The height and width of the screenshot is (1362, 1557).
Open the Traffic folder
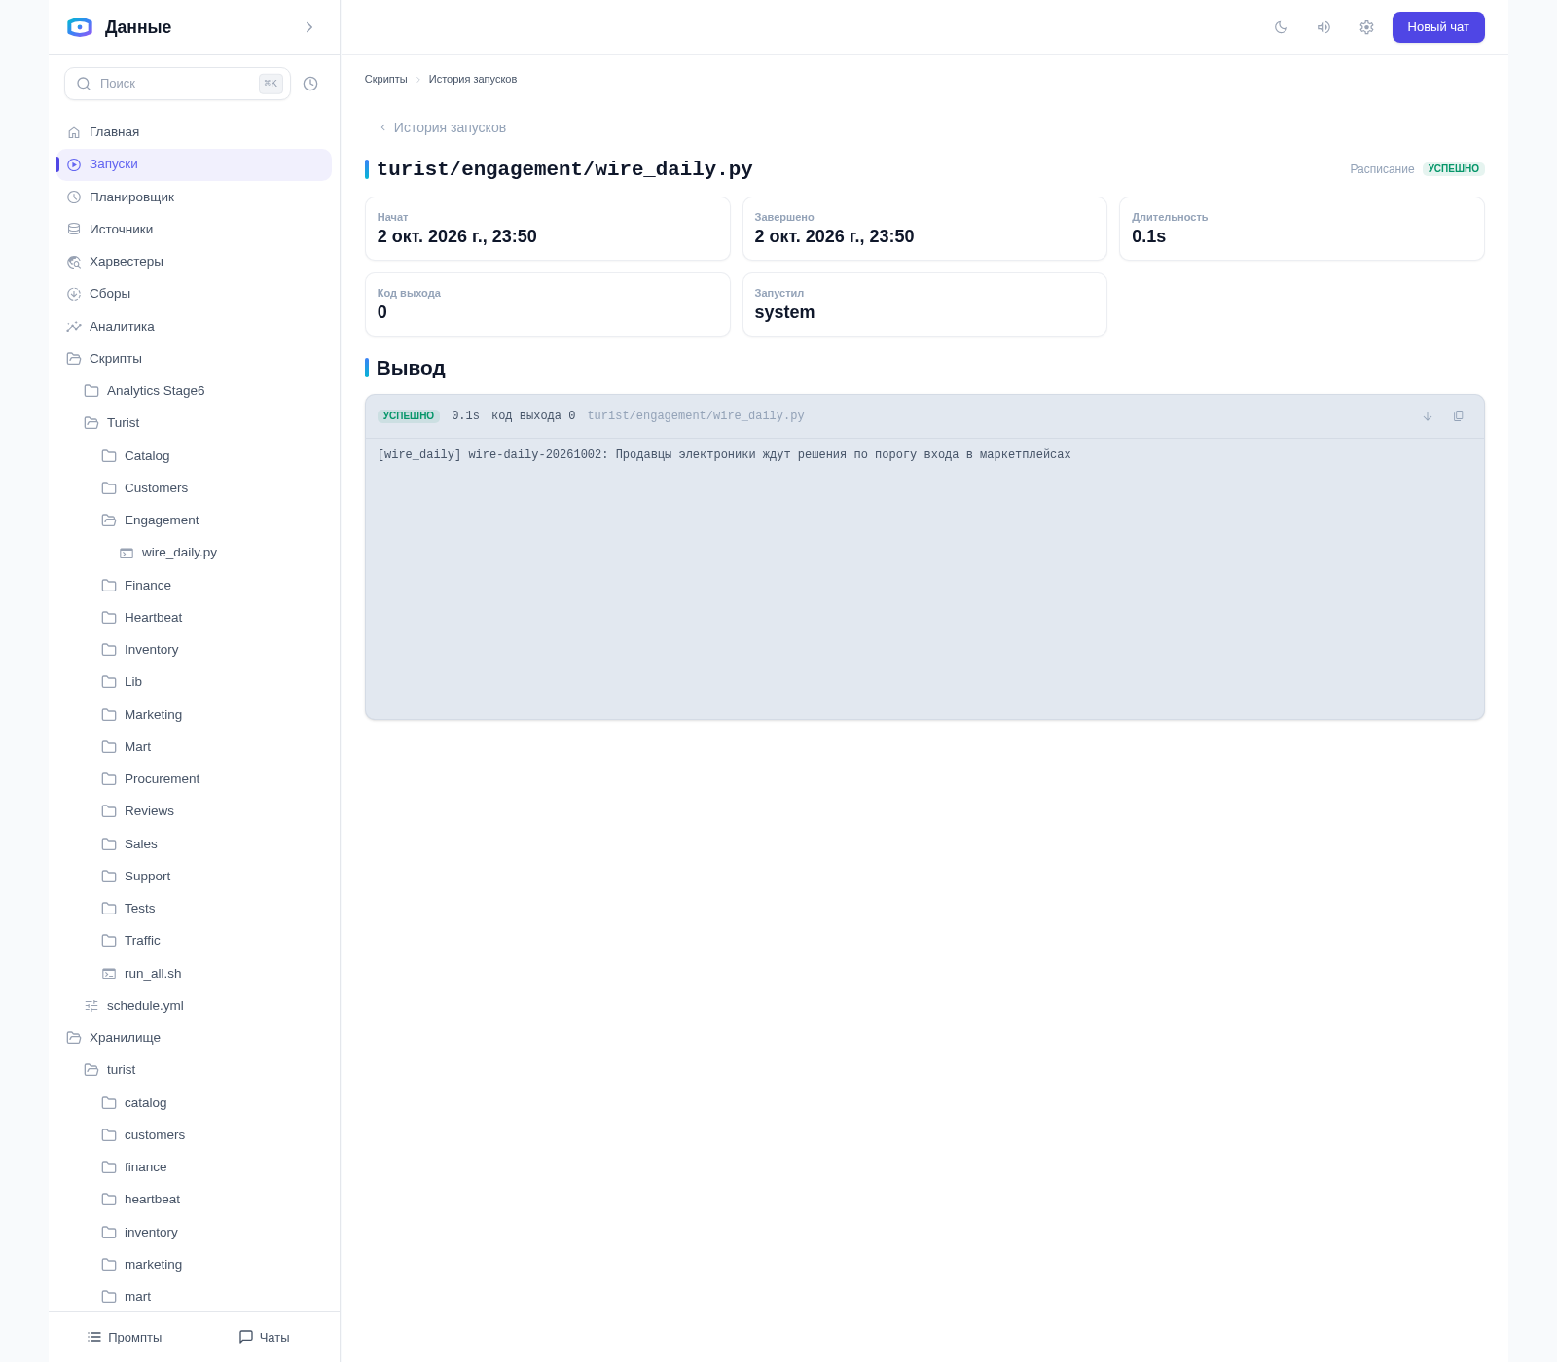pos(194,941)
